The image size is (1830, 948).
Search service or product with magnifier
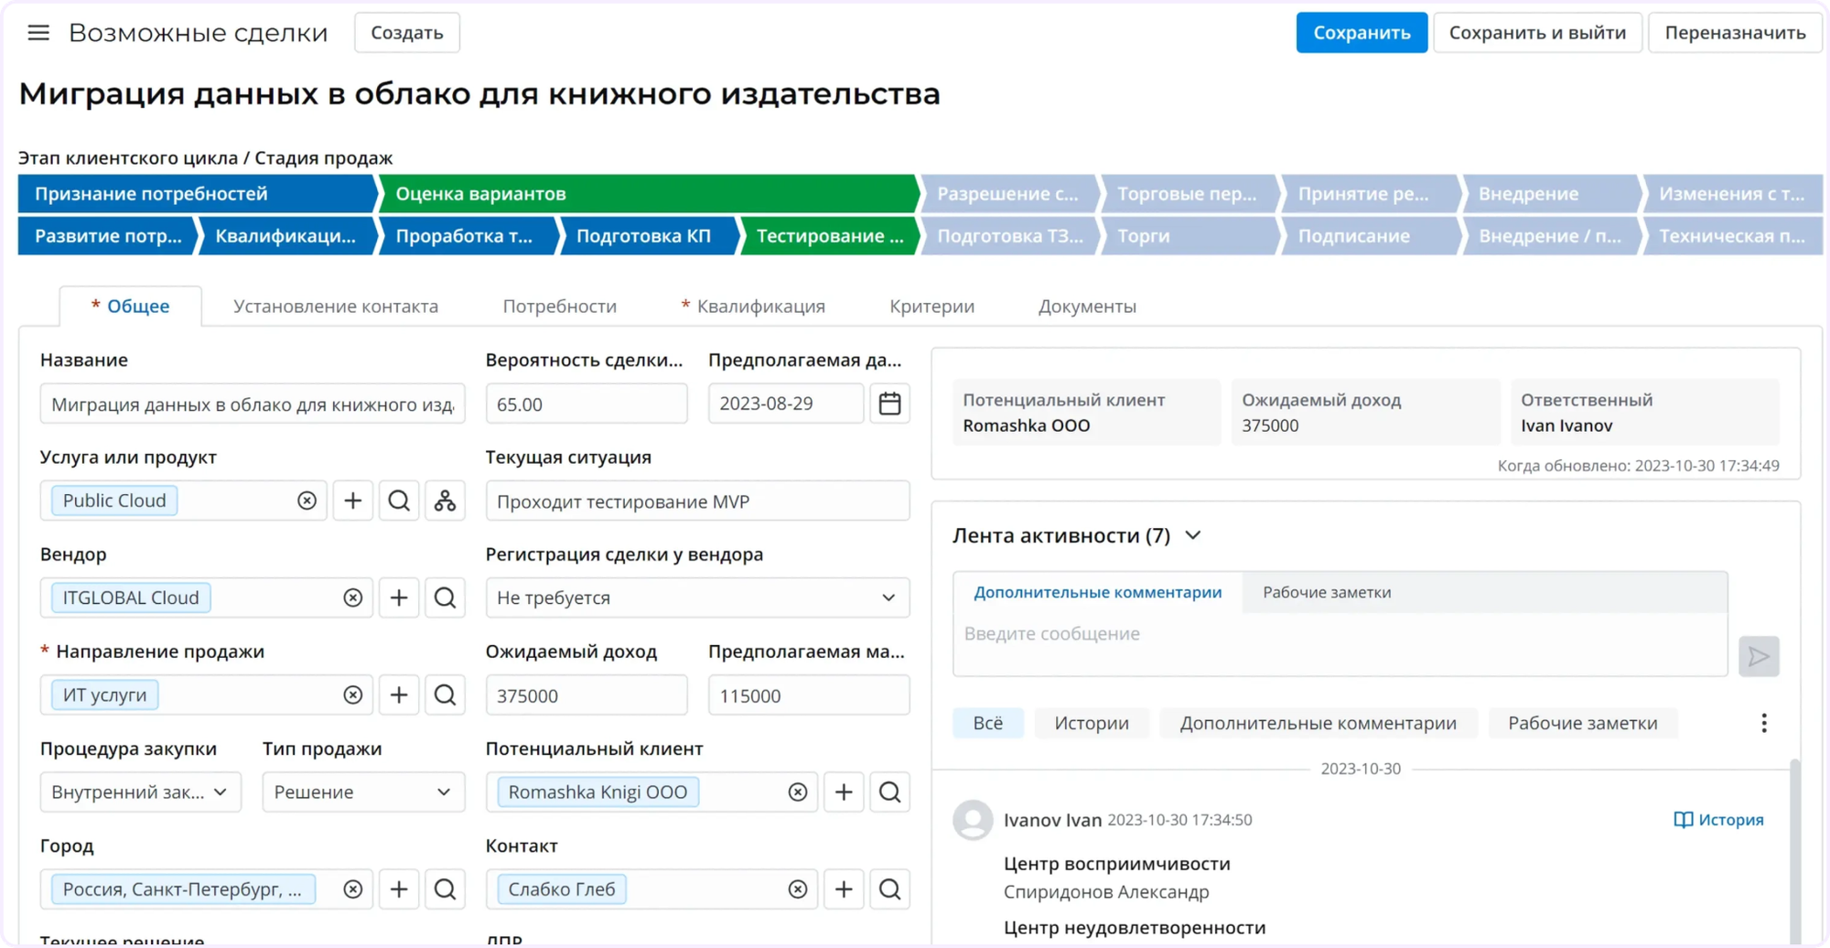tap(399, 501)
